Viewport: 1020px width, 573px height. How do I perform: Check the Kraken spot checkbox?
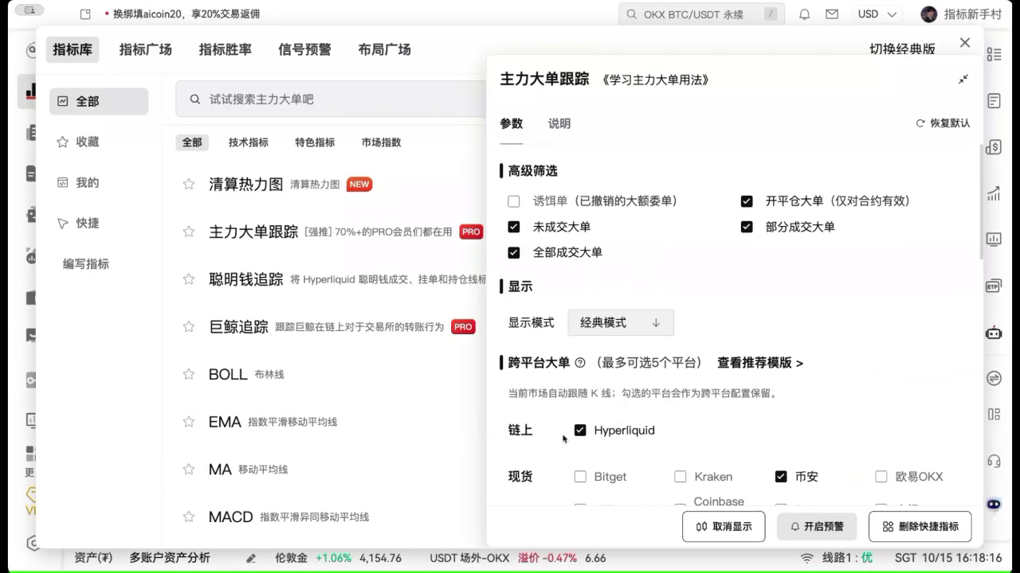[681, 477]
